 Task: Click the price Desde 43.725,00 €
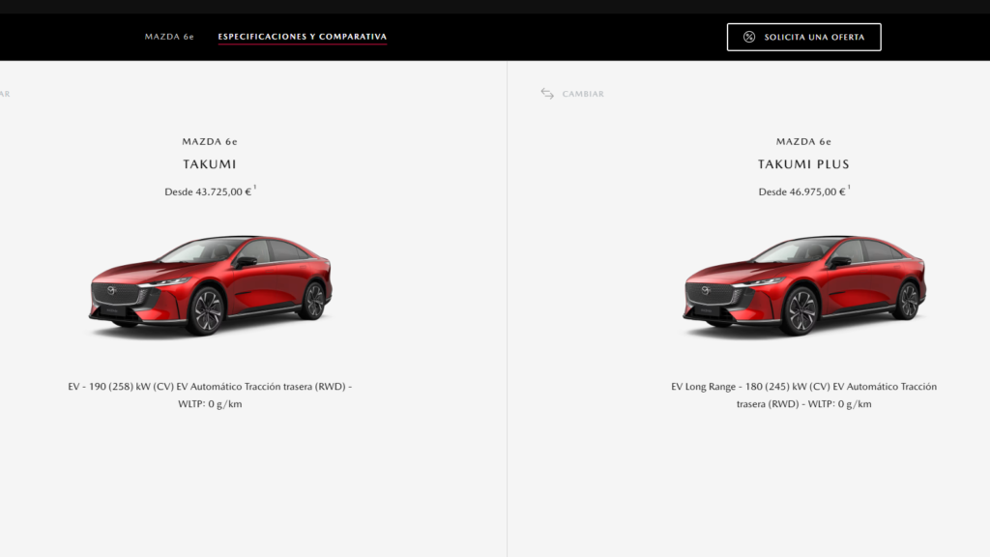pos(208,191)
